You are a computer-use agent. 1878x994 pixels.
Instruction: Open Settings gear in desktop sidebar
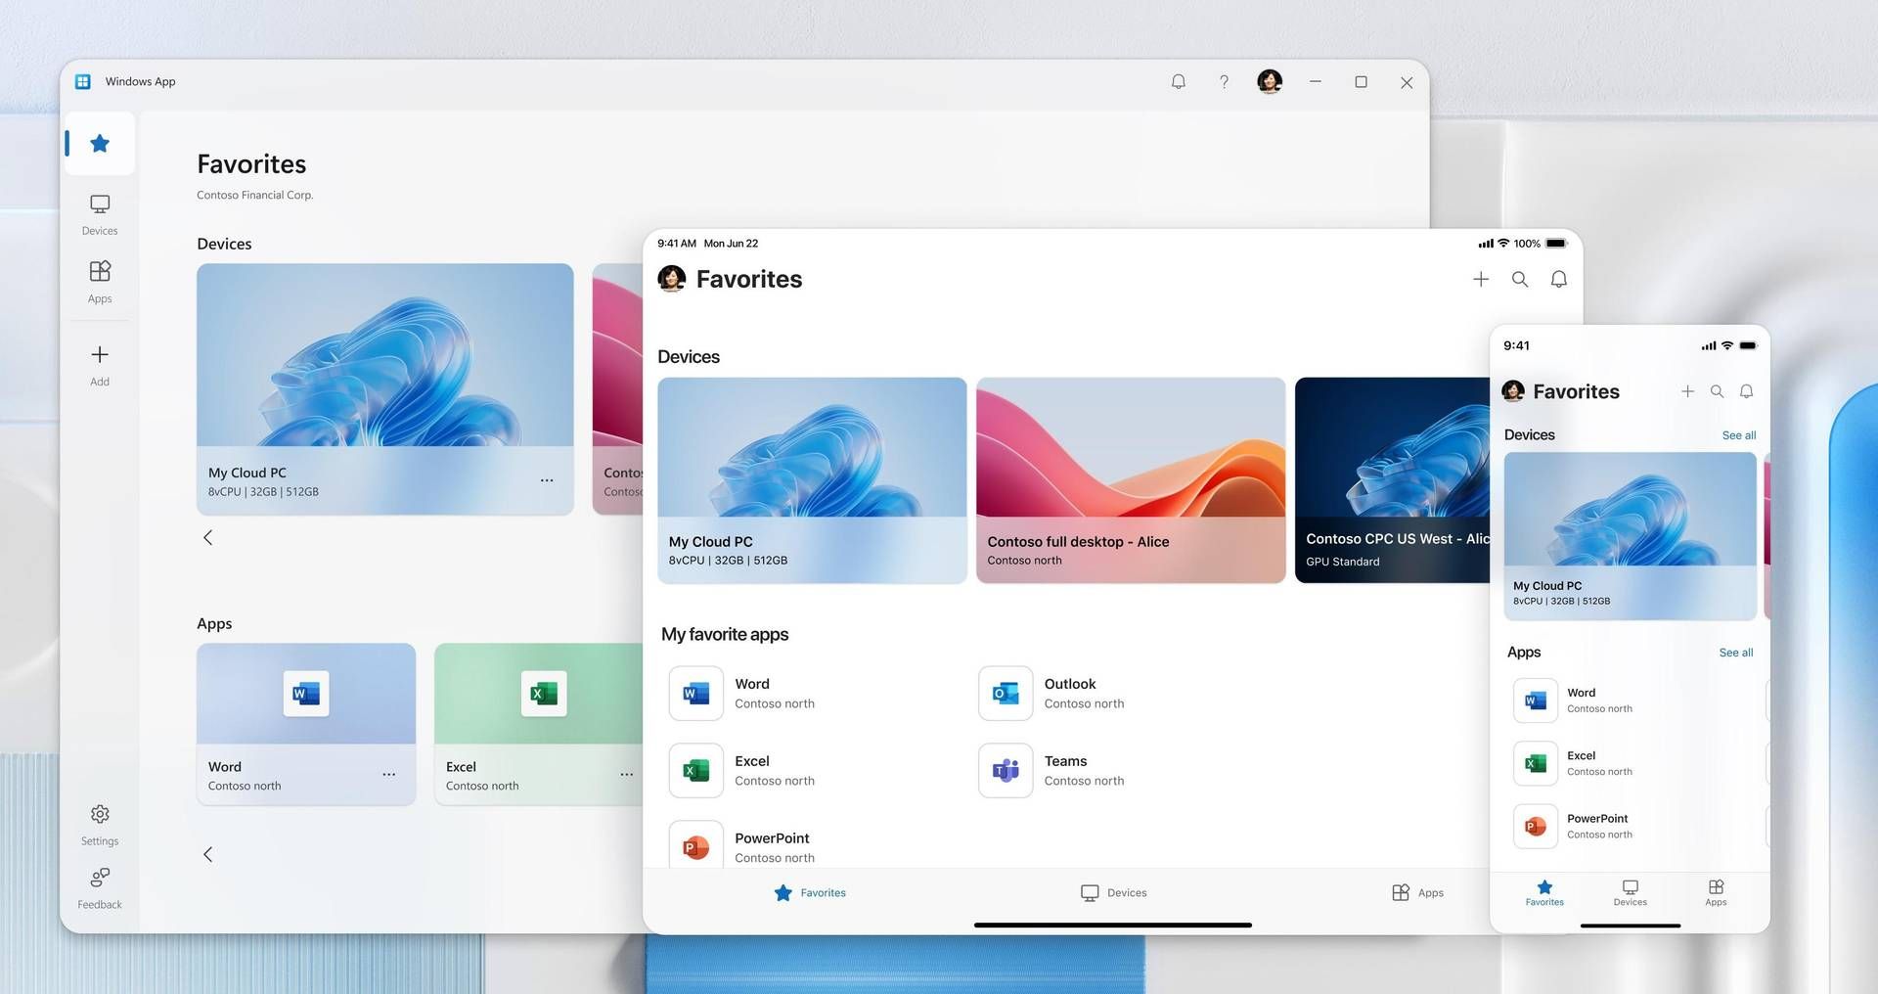[x=100, y=825]
